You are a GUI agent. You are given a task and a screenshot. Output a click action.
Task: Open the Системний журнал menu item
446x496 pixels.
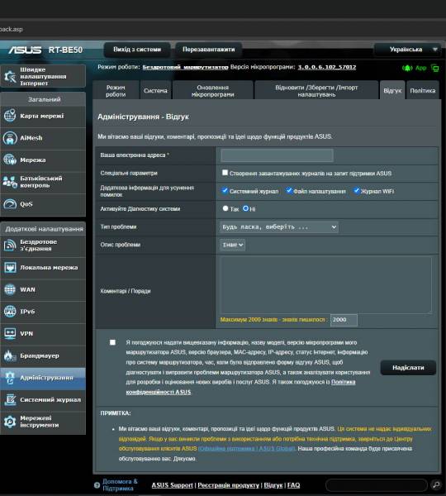pos(43,400)
